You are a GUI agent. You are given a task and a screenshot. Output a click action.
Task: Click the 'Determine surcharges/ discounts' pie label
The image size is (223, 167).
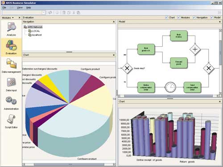click(40, 69)
